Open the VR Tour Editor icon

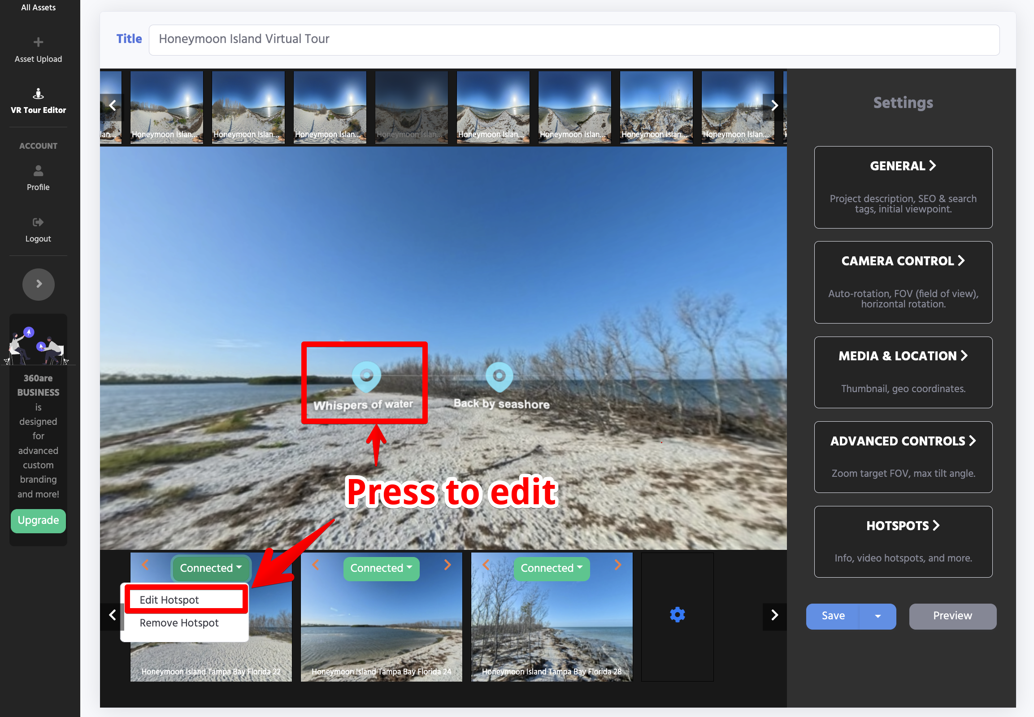coord(38,94)
